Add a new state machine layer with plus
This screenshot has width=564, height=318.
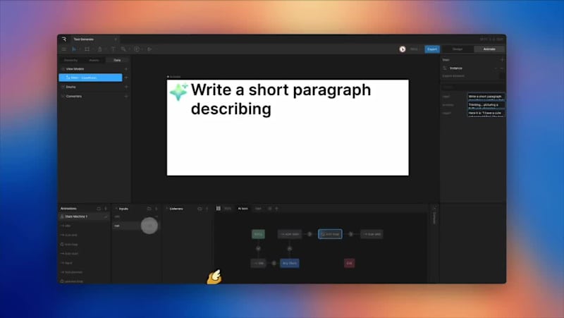tap(276, 209)
